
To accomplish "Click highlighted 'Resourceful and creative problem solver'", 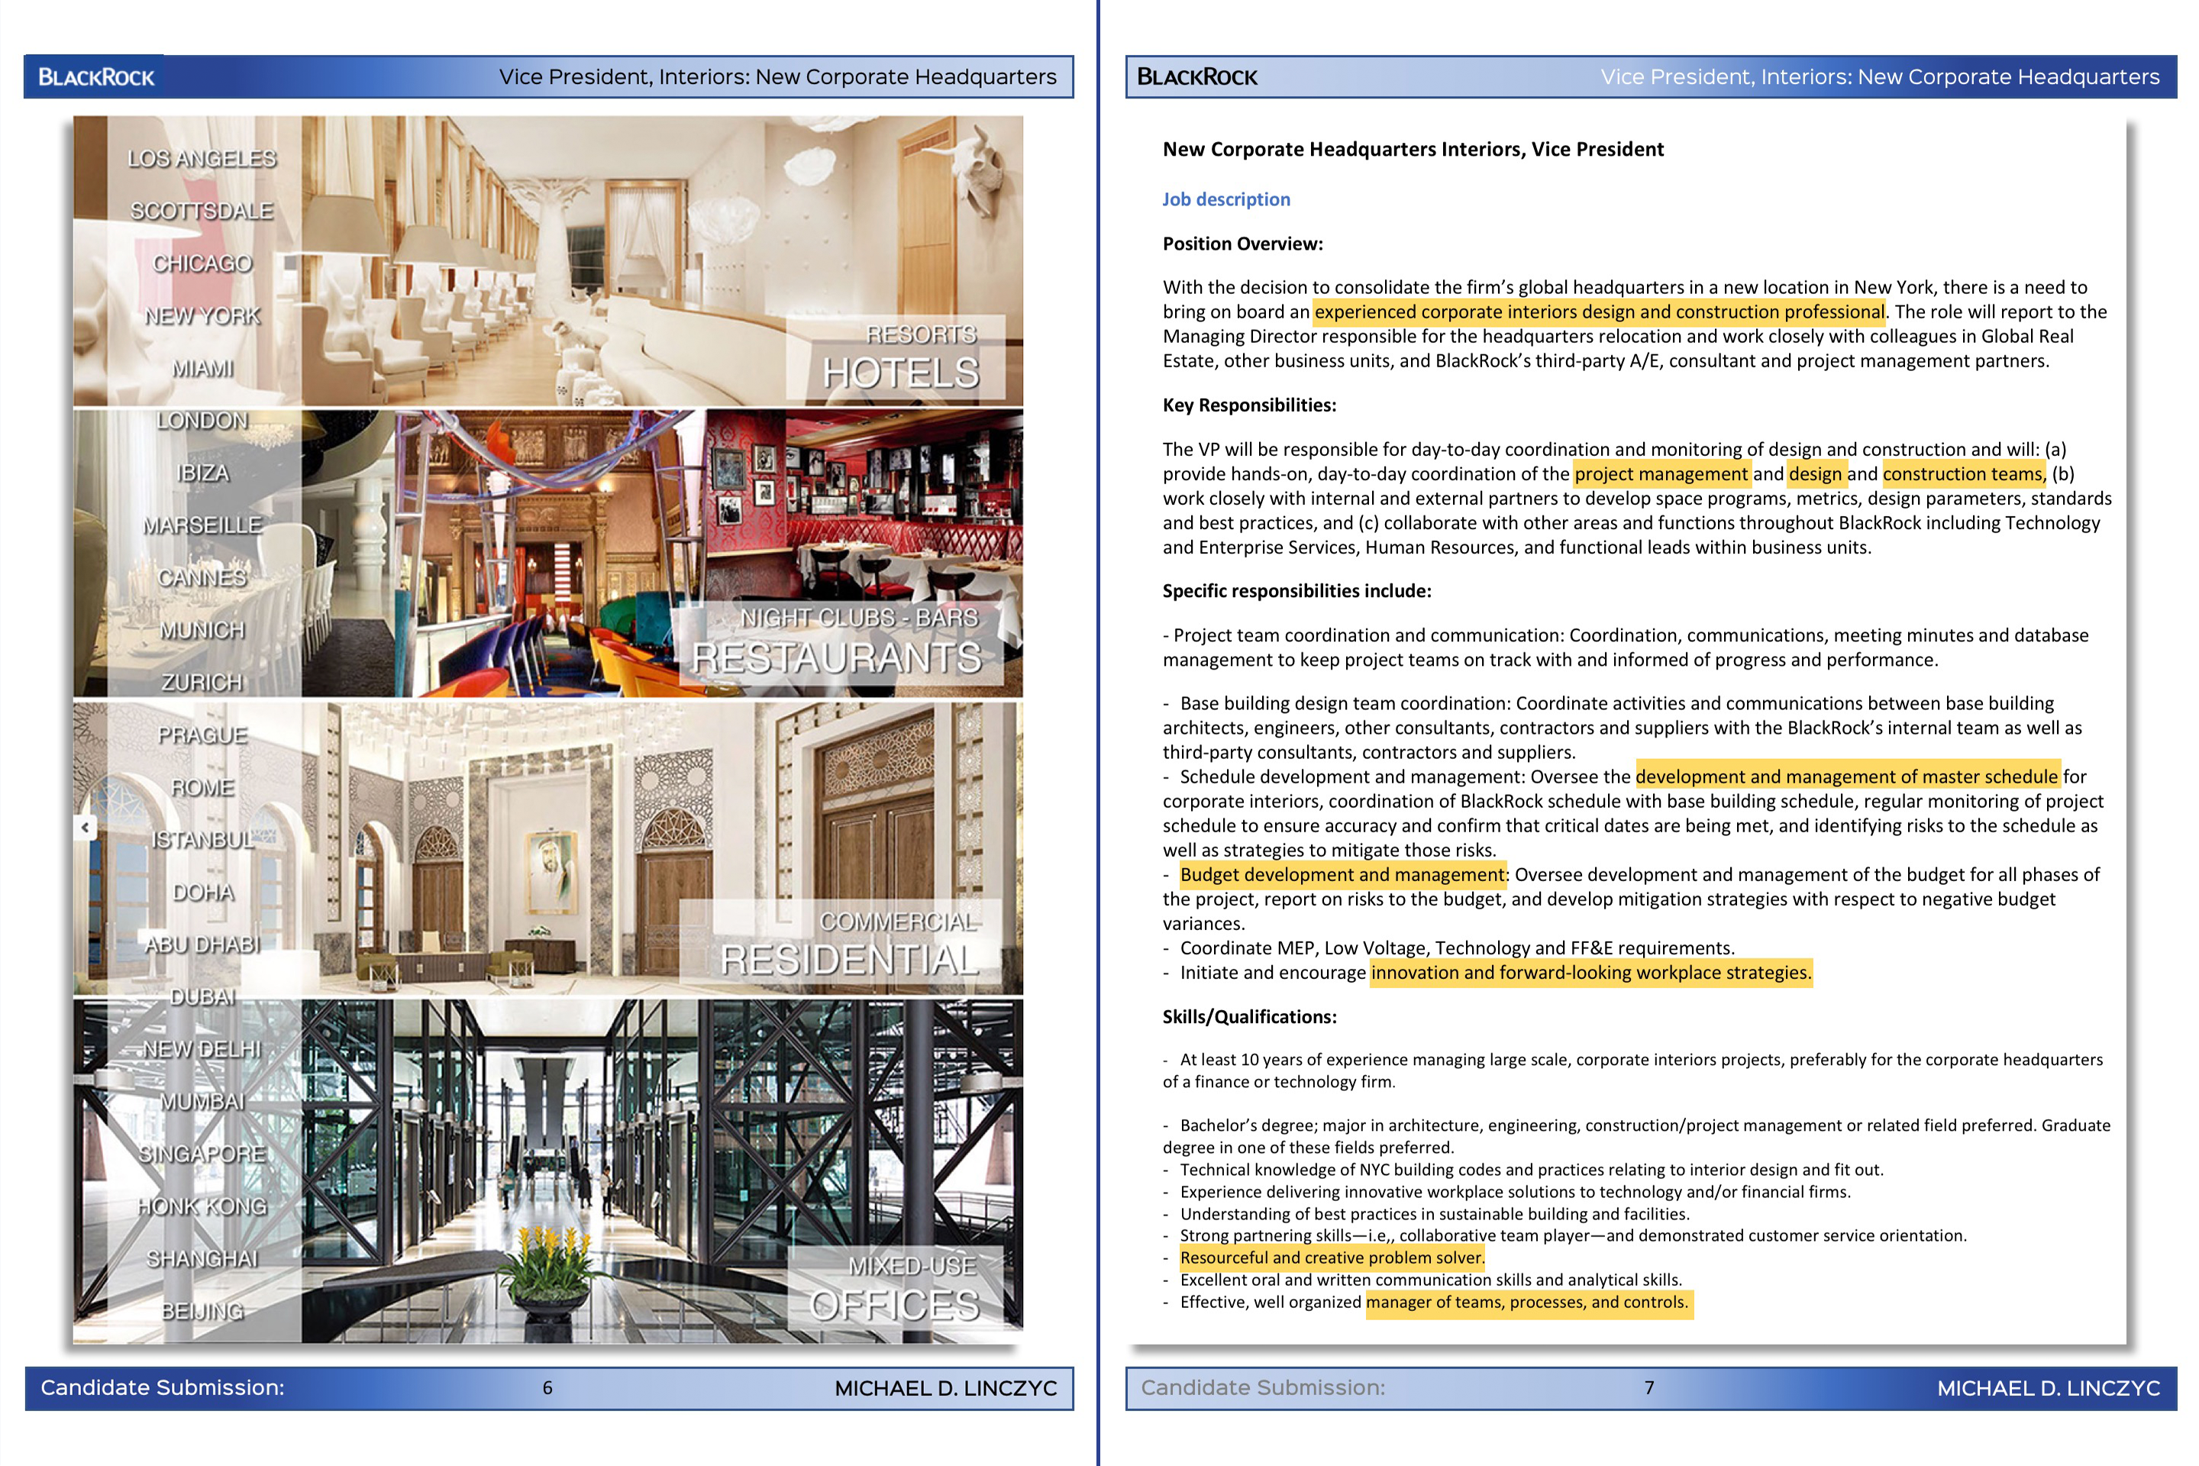I will point(1332,1258).
